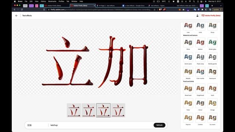Screen dimensions: 235x132
Task: Click the firefly.adobe.com address bar
Action: point(100,10)
